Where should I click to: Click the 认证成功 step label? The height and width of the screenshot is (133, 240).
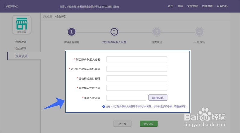tap(199, 42)
